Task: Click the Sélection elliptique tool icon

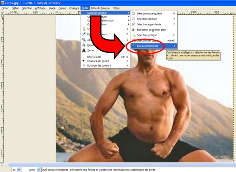Action: 133,19
